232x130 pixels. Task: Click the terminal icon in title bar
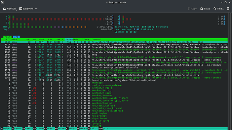(x=2, y=2)
